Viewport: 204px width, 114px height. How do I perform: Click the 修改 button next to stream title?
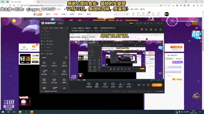click(x=96, y=28)
